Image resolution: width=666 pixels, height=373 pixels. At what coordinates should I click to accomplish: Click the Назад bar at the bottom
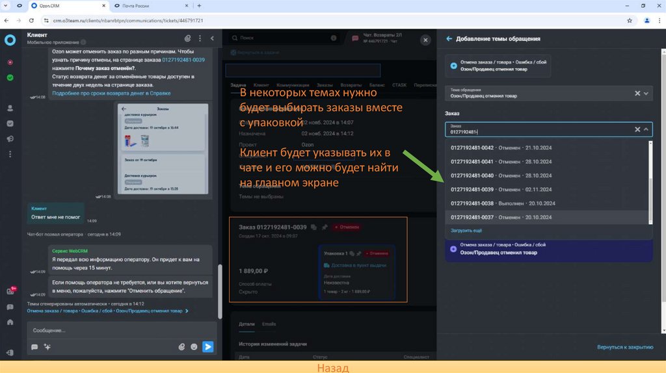[x=333, y=367]
